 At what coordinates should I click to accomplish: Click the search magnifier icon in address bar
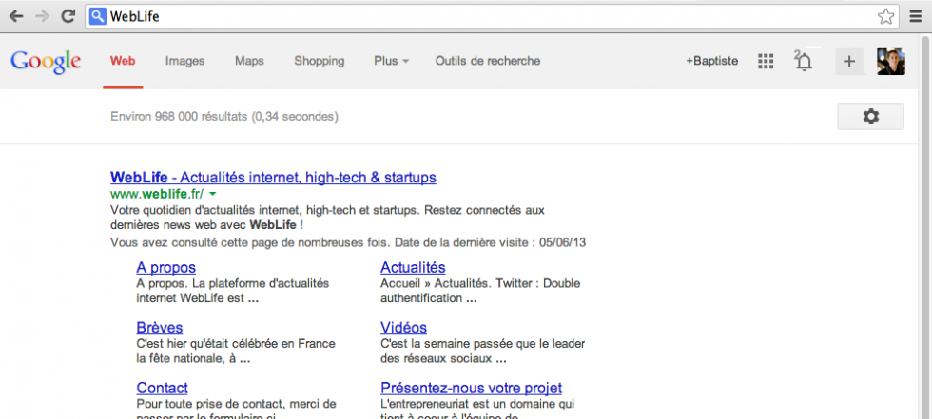pos(97,16)
